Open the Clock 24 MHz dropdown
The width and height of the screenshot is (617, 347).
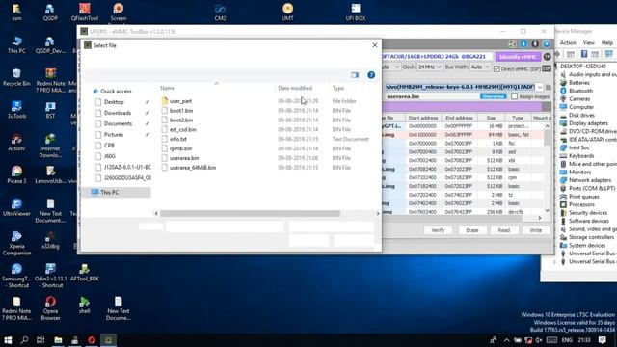(429, 67)
